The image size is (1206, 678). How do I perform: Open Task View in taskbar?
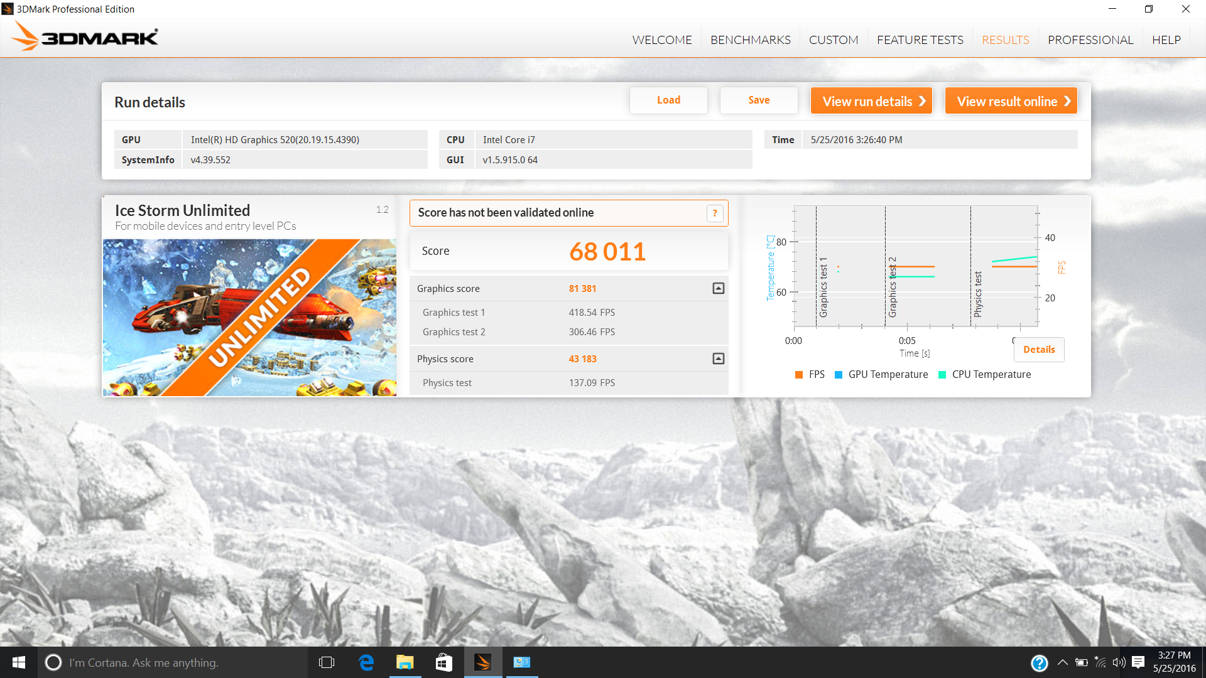[327, 662]
